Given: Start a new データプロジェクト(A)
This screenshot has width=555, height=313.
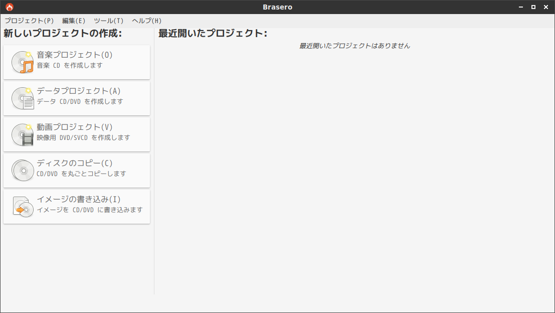Looking at the screenshot, I should pyautogui.click(x=77, y=98).
